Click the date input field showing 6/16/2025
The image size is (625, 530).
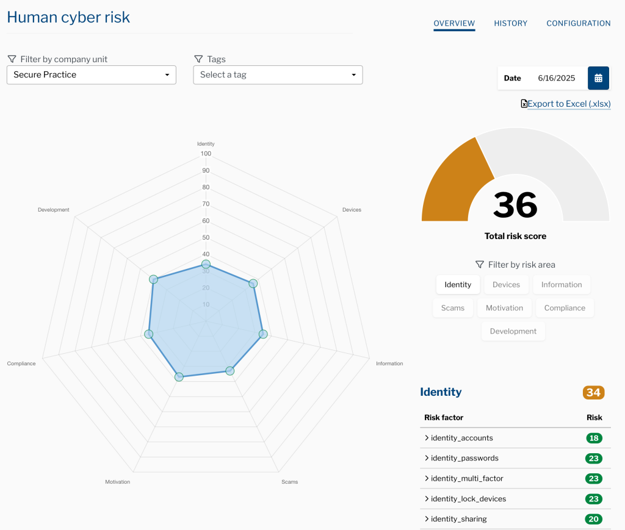(x=556, y=78)
